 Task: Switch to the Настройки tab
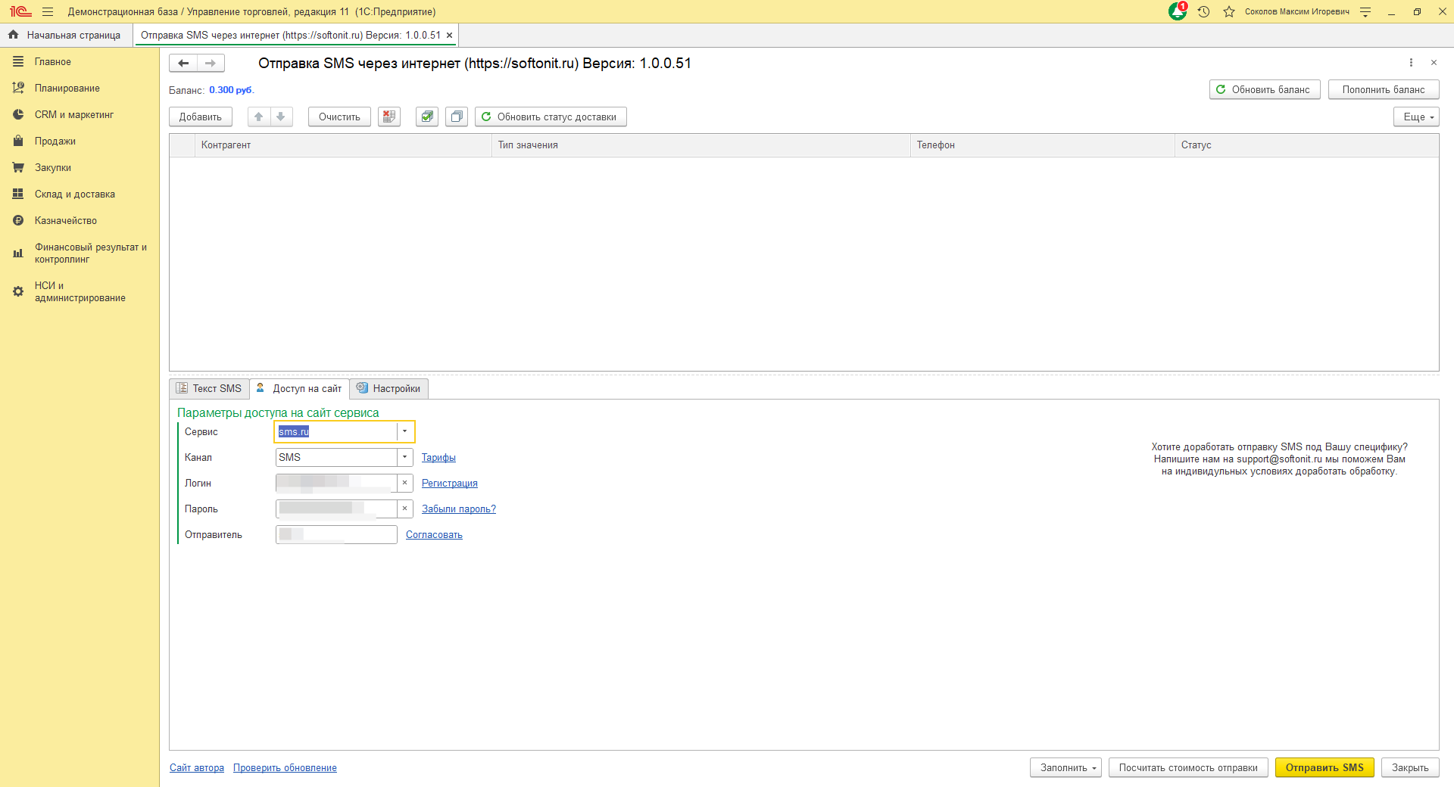[388, 388]
